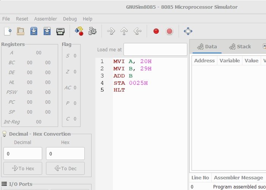Click the Step Out arrow icon
Screen dimensions: 266x190
pos(137,31)
